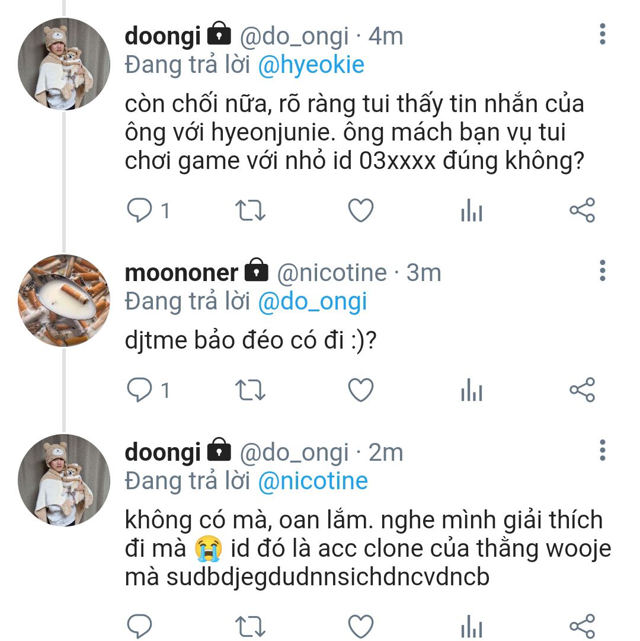
Task: Open the @do_ongi mention in moononer's reply
Action: point(312,302)
